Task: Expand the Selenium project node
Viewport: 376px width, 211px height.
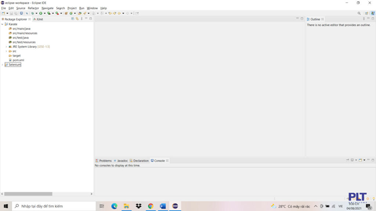Action: coord(2,65)
